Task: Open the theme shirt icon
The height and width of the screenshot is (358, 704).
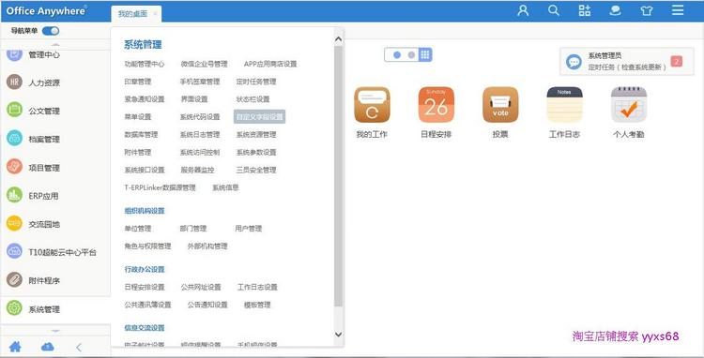Action: pos(647,10)
